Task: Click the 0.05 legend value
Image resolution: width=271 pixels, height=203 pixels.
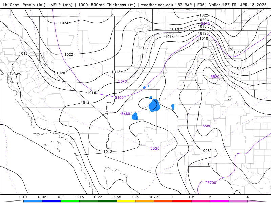Action: click(42, 197)
